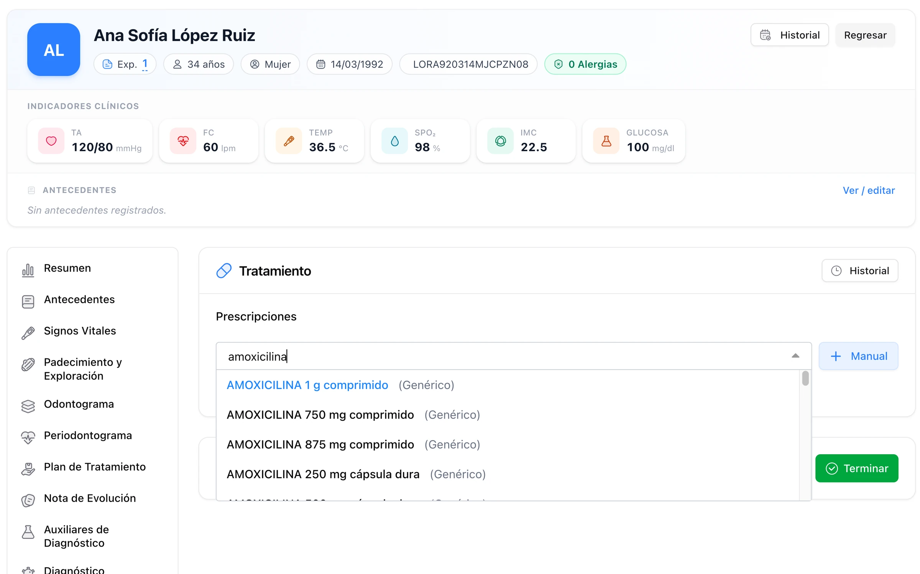Click the AL patient avatar
The width and height of the screenshot is (920, 574).
(x=54, y=50)
